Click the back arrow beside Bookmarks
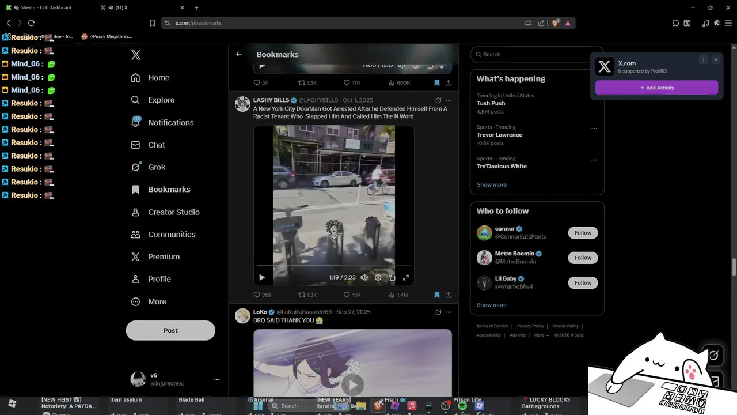 pyautogui.click(x=239, y=54)
